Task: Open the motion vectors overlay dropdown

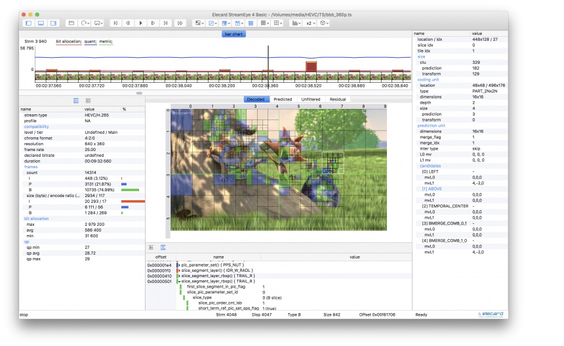Action: [x=212, y=23]
